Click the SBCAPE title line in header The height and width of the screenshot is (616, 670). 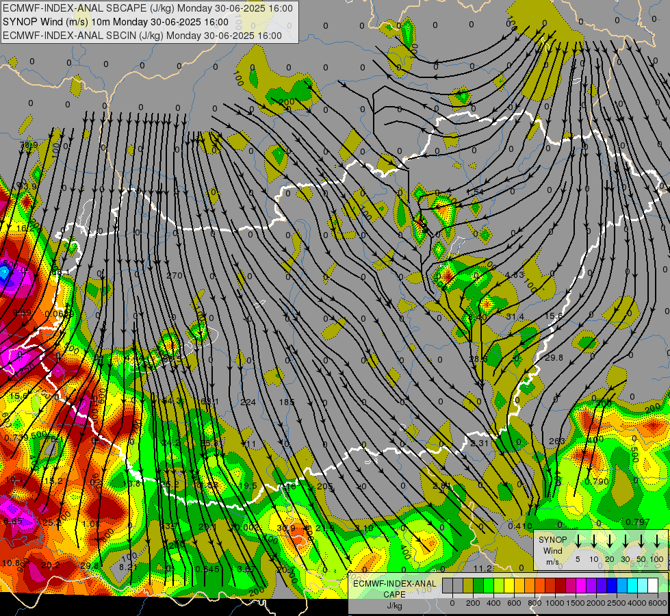[148, 8]
